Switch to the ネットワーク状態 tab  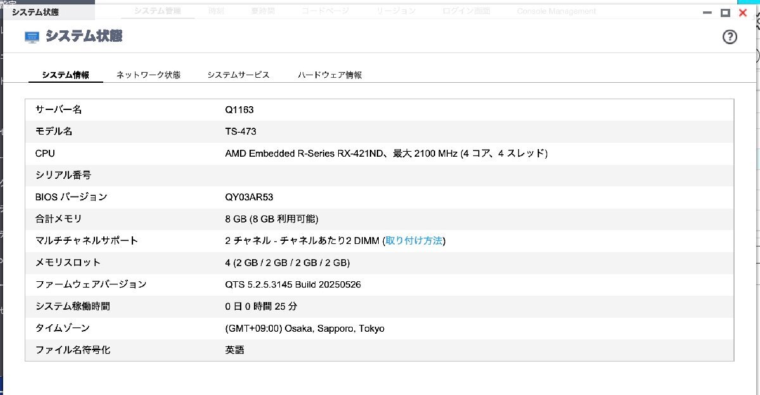click(x=148, y=75)
